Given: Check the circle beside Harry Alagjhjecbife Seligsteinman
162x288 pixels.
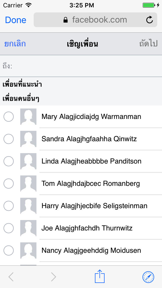Looking at the screenshot, I should click(9, 206).
